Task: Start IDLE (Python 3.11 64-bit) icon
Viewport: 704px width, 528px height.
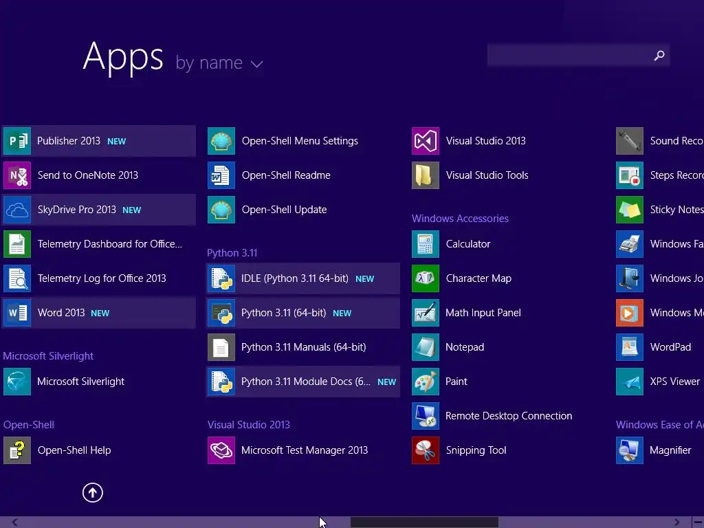Action: click(x=221, y=278)
